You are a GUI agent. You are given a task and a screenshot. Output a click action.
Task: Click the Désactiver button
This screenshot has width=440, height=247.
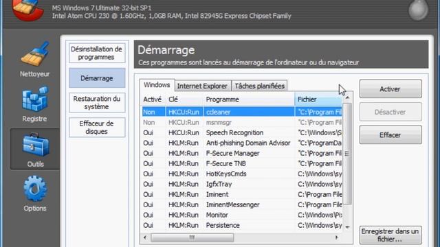(390, 112)
